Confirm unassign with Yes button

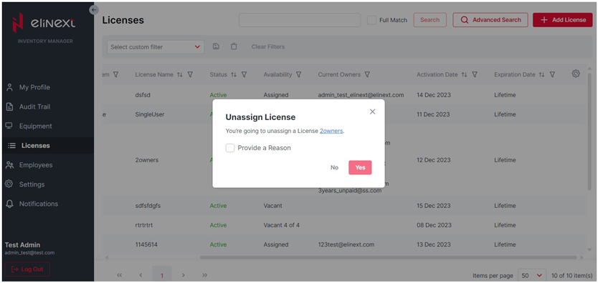click(360, 167)
